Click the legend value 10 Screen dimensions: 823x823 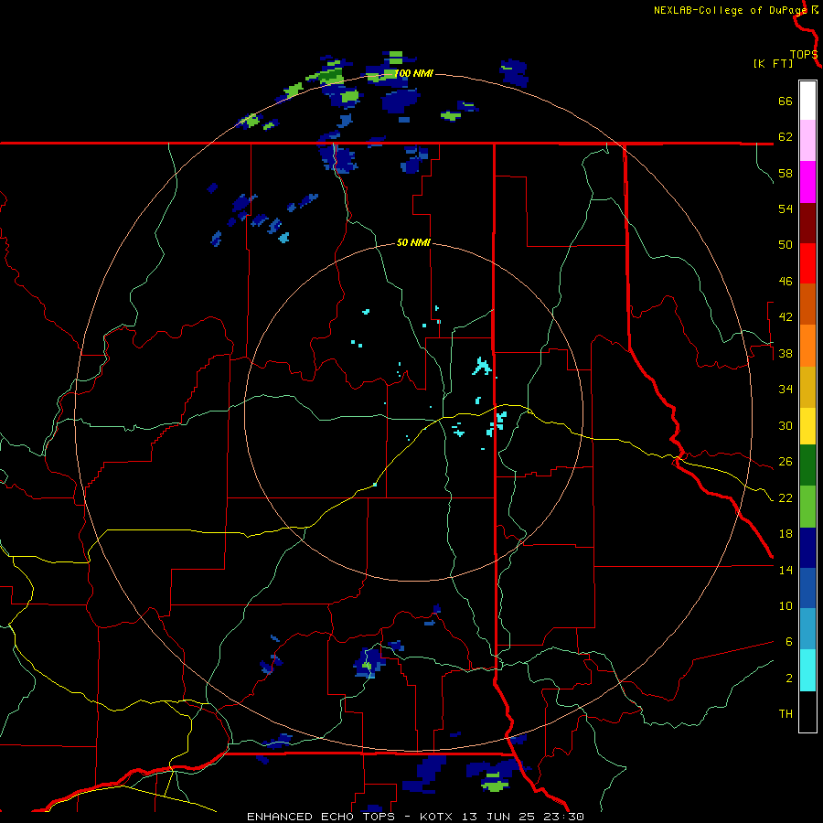point(786,606)
